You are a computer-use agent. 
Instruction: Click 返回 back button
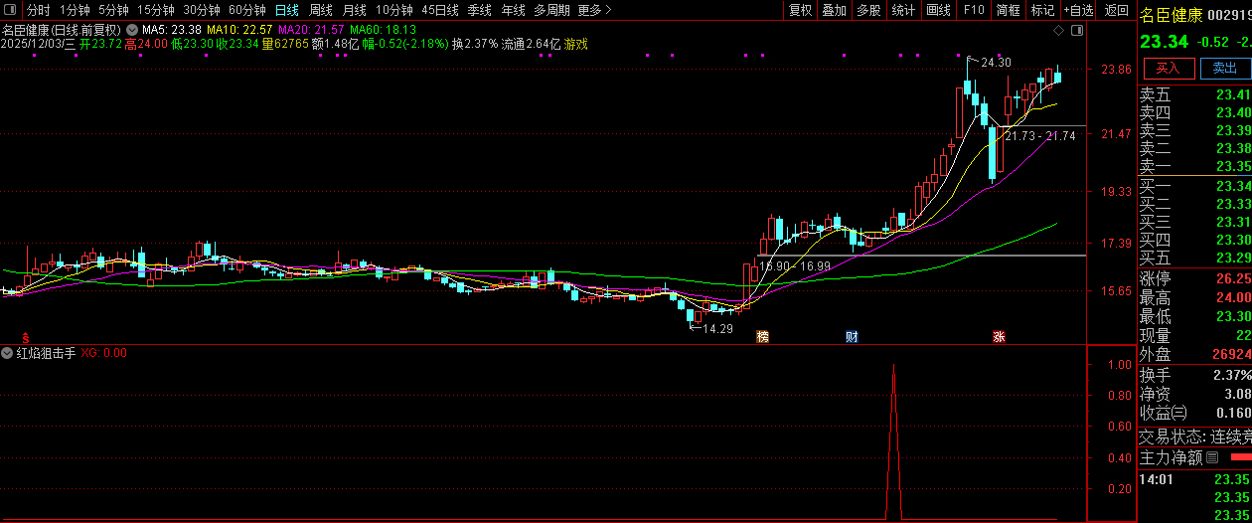1117,10
